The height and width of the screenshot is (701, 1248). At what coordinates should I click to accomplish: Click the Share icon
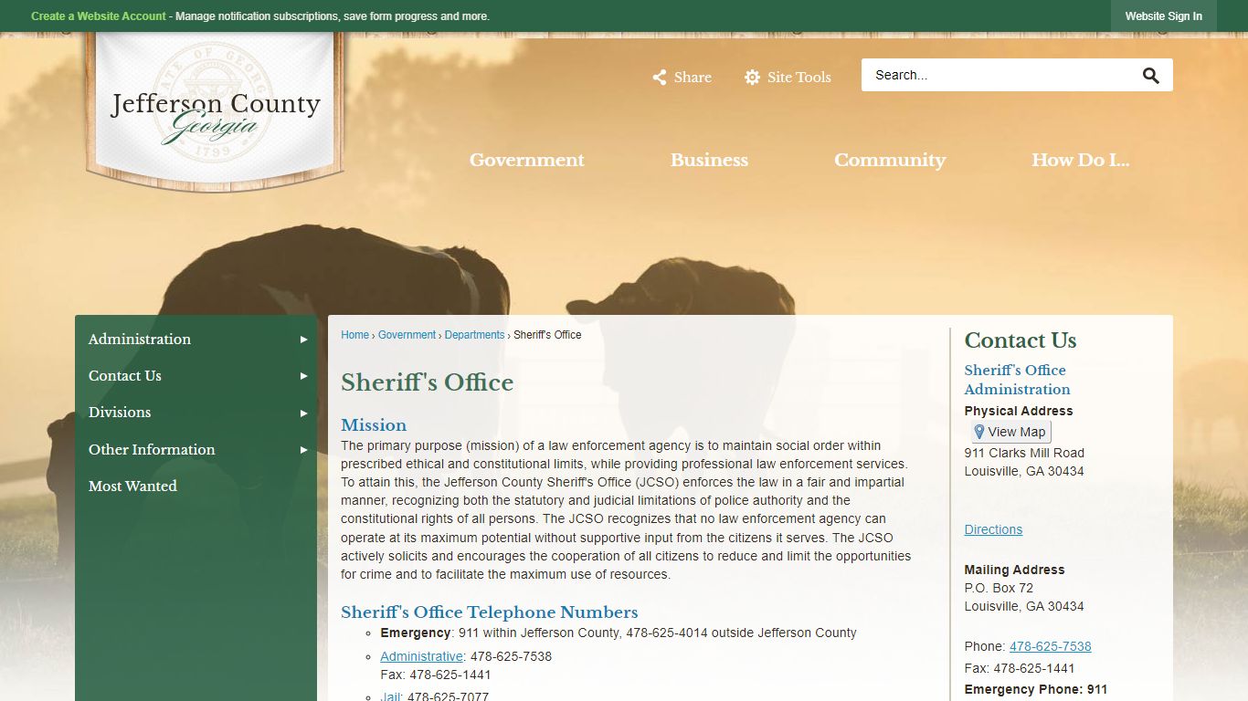pyautogui.click(x=659, y=78)
